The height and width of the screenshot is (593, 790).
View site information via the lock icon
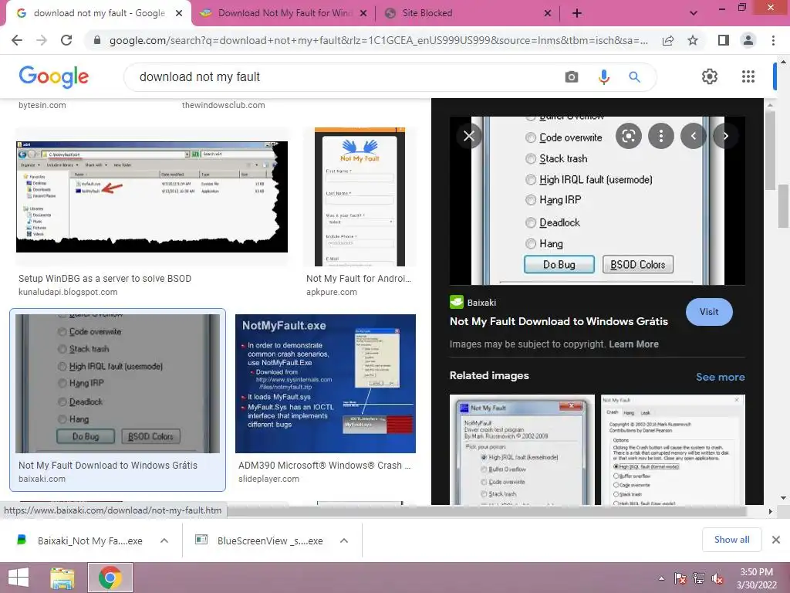coord(97,40)
